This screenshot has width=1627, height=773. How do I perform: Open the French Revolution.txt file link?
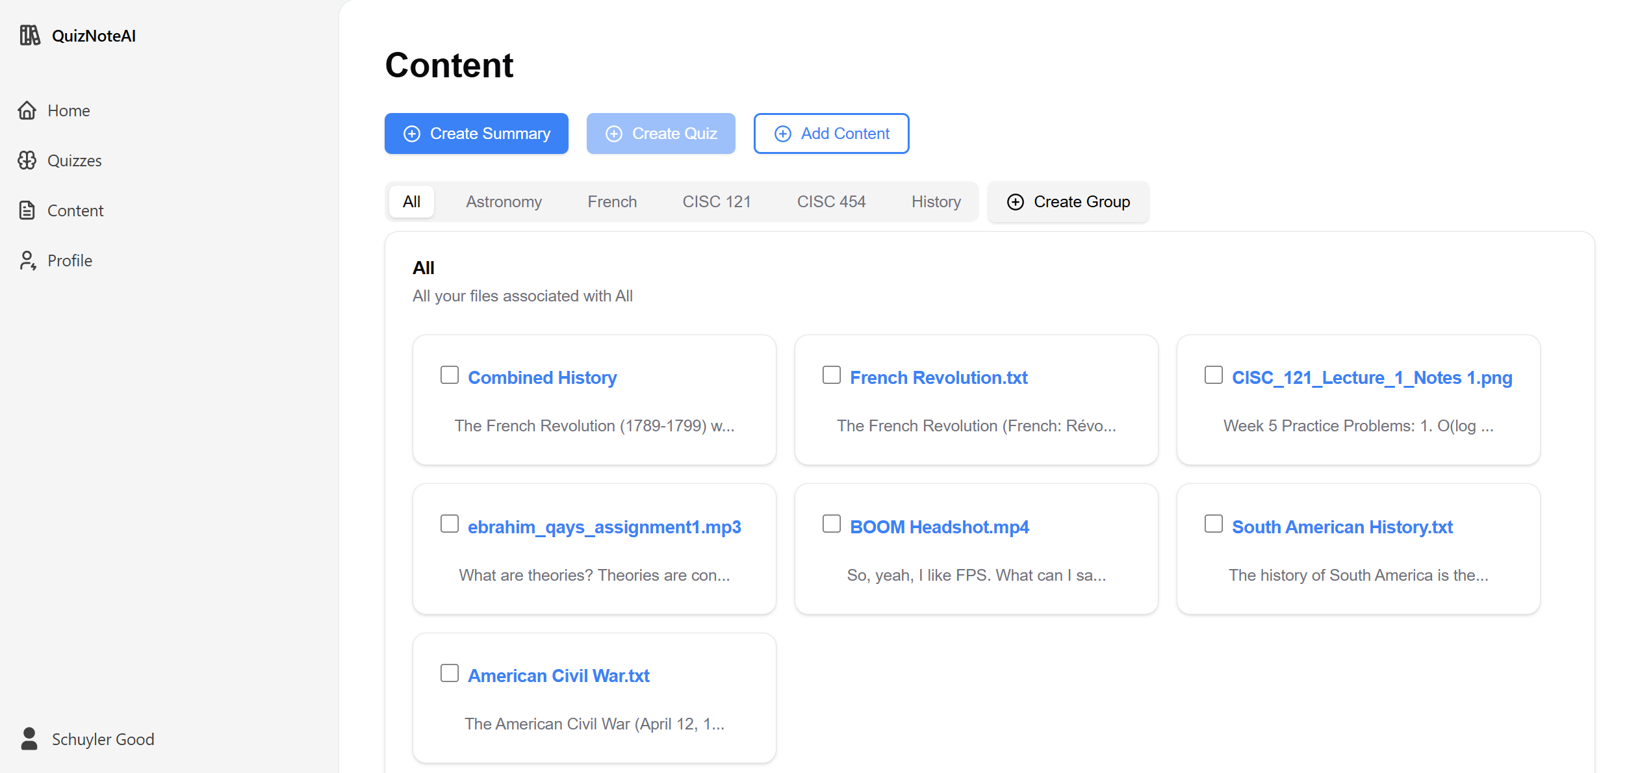938,378
